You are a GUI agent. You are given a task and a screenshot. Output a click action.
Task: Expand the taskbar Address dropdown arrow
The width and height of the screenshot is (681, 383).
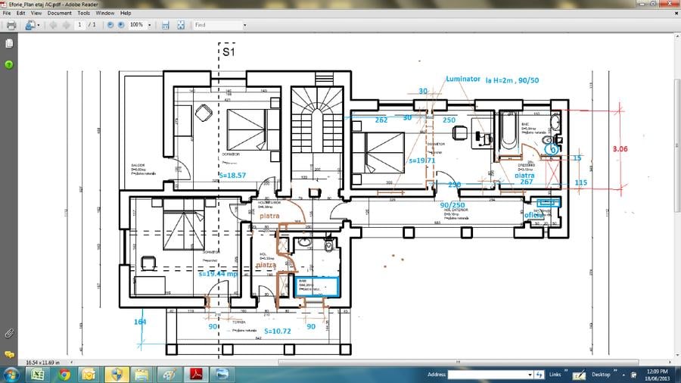point(530,375)
